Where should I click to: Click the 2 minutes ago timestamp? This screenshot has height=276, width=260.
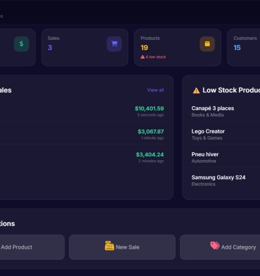151,161
